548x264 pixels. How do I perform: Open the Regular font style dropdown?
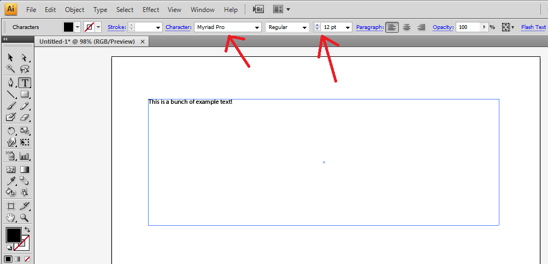(305, 27)
